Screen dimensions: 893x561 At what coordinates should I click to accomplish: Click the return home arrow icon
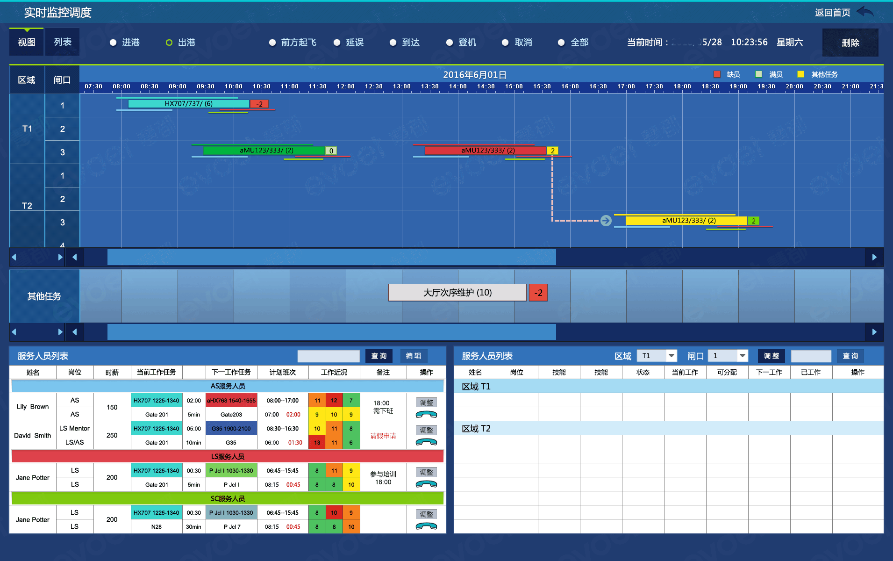(865, 12)
